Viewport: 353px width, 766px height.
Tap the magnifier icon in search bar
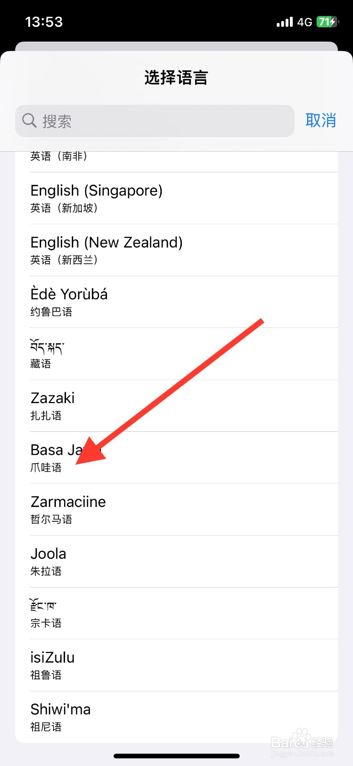[29, 121]
